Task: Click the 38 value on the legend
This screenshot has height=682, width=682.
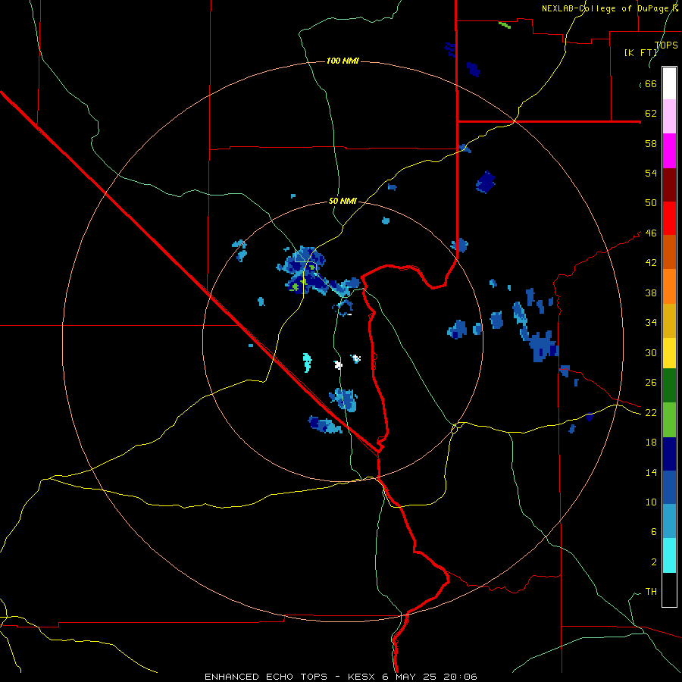Action: point(651,293)
